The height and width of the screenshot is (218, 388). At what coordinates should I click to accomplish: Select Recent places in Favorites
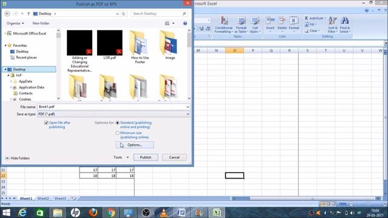(24, 58)
